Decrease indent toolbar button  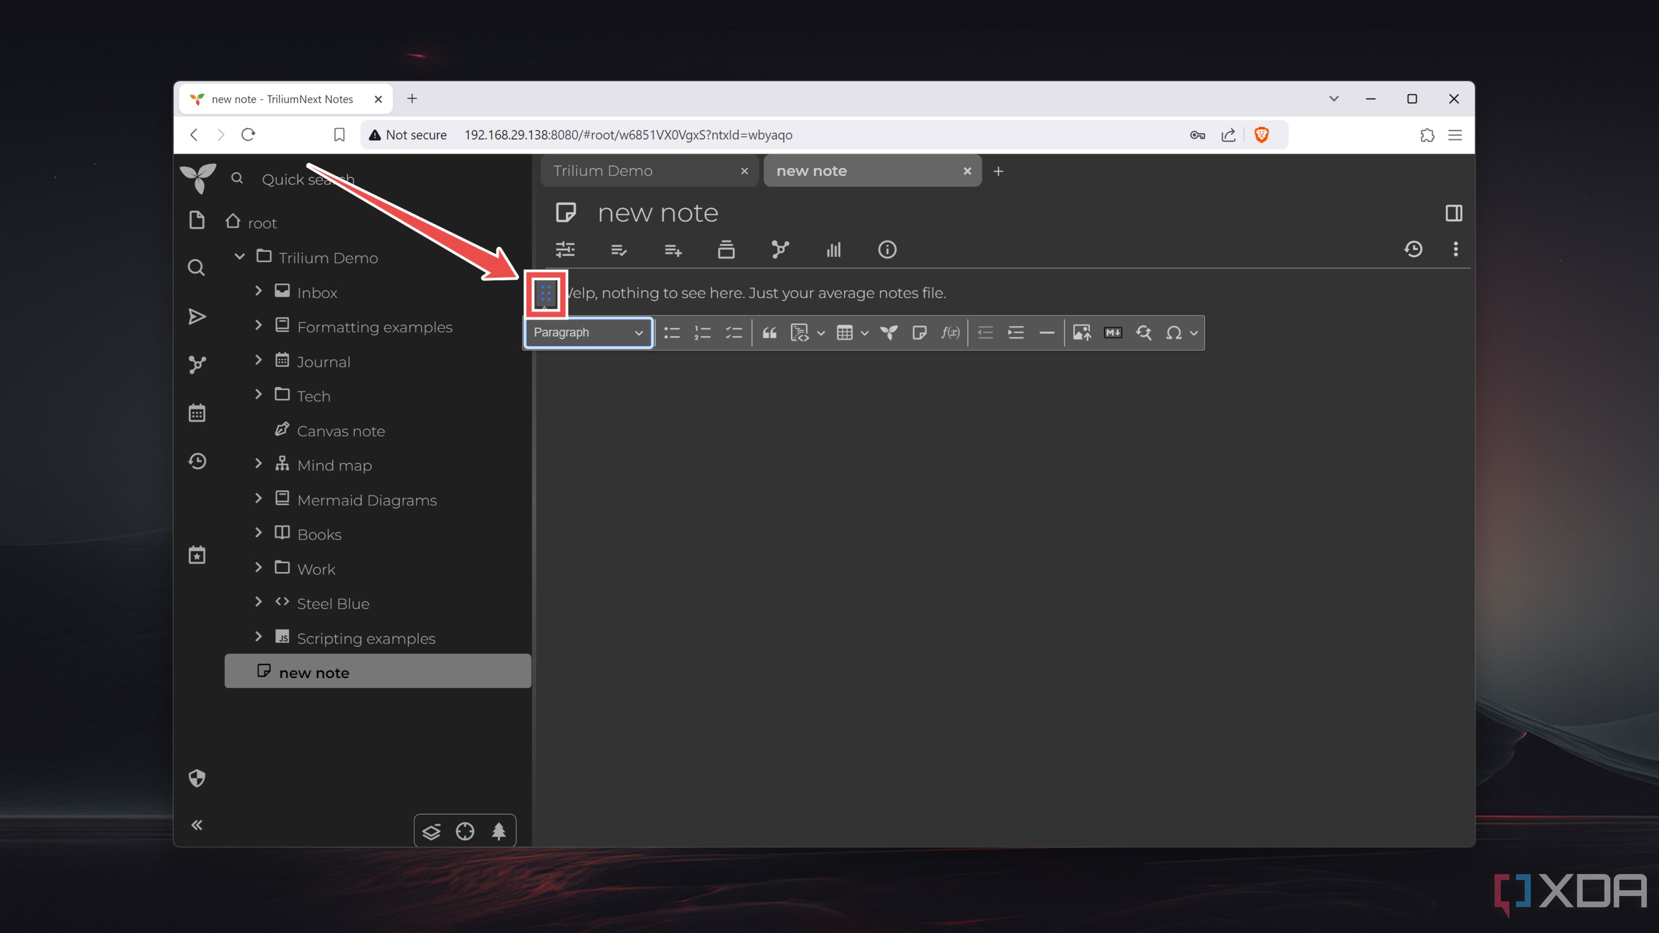point(985,333)
